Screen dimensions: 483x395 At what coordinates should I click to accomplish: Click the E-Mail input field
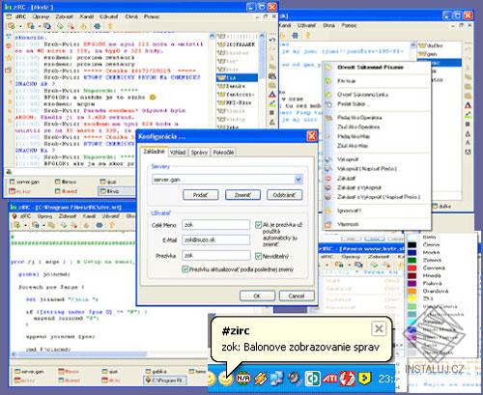(215, 240)
